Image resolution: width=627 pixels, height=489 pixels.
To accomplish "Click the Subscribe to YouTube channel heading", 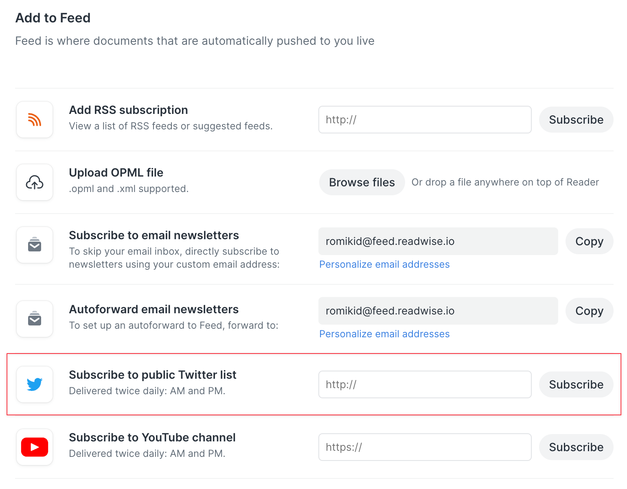I will (x=152, y=437).
